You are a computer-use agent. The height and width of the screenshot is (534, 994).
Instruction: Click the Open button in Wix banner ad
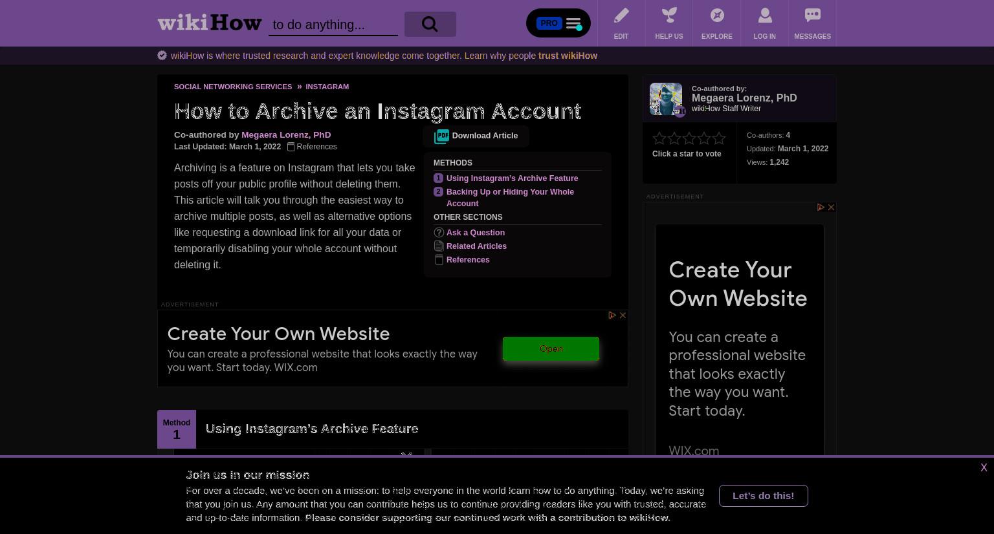[x=551, y=348]
